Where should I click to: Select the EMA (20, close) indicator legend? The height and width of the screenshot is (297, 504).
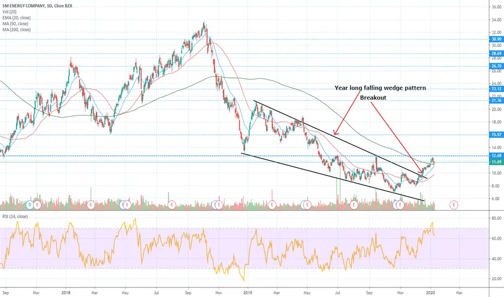click(x=16, y=18)
